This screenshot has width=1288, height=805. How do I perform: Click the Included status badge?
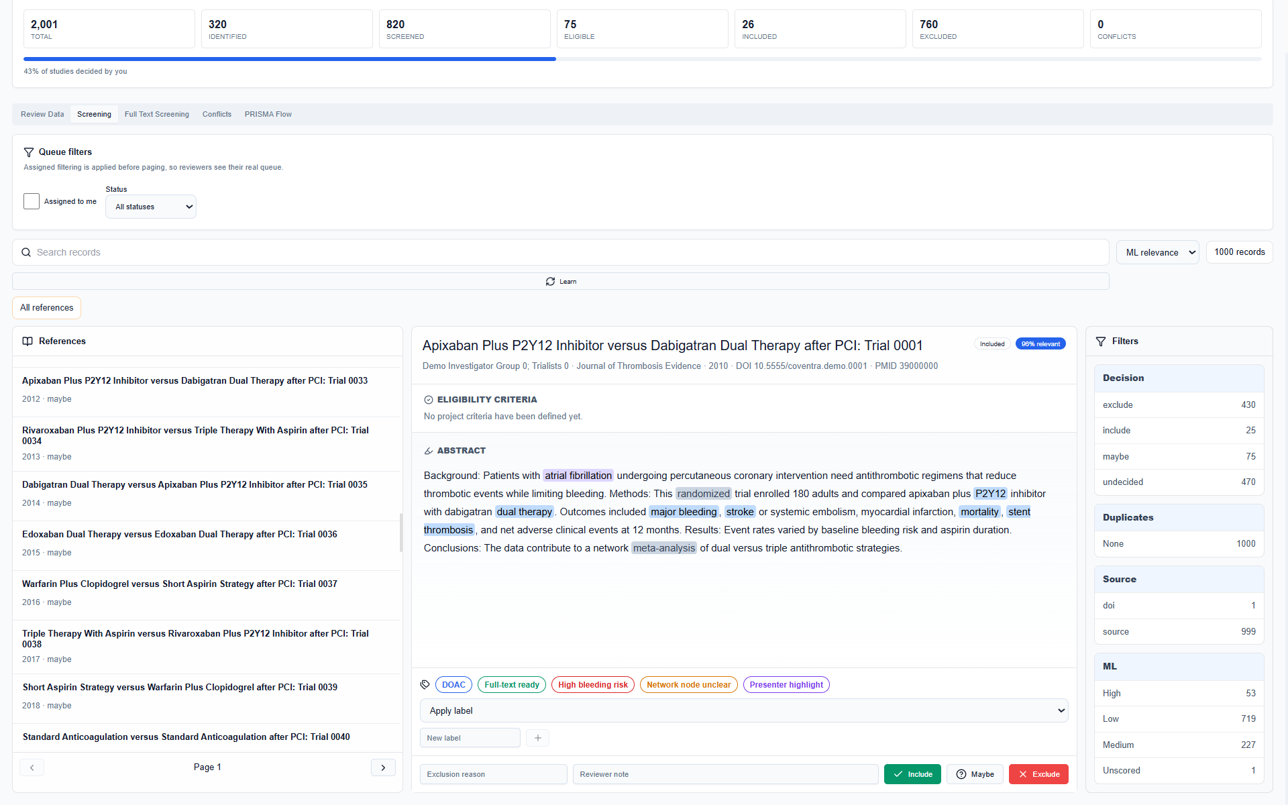[992, 344]
